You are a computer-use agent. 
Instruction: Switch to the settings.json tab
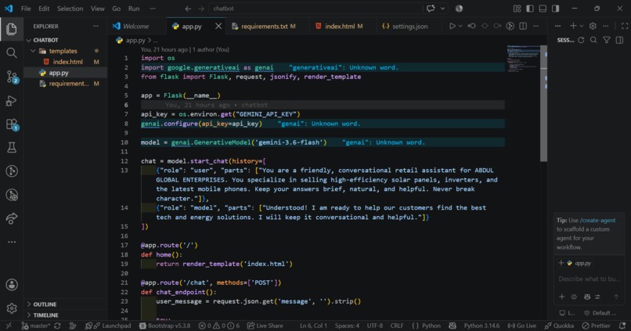pos(410,26)
